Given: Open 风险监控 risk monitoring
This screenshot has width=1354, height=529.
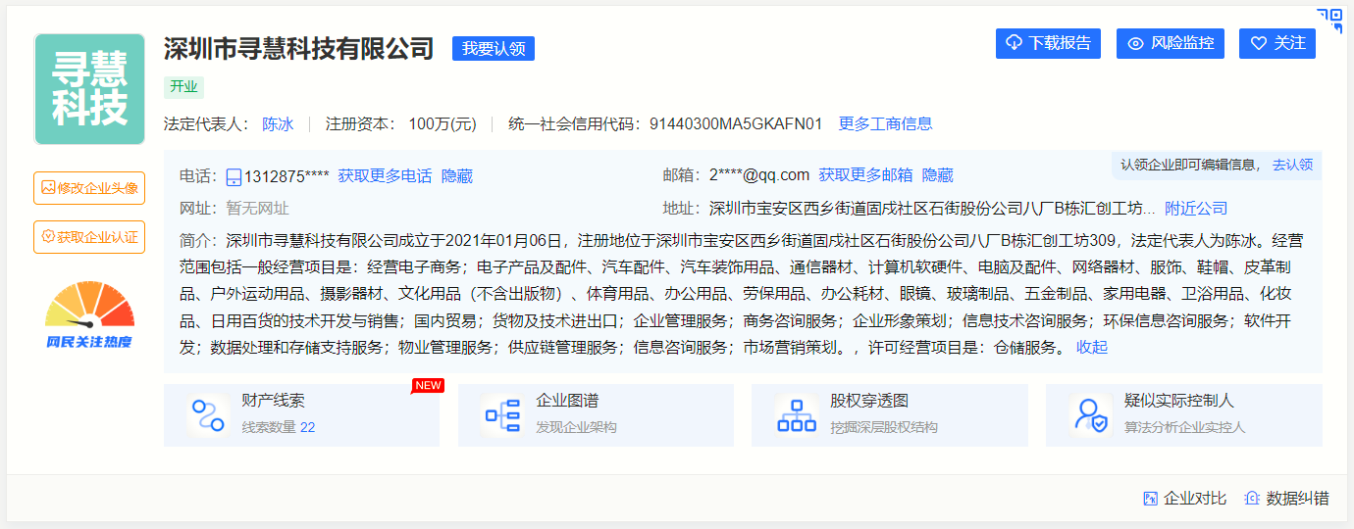Looking at the screenshot, I should 1171,43.
